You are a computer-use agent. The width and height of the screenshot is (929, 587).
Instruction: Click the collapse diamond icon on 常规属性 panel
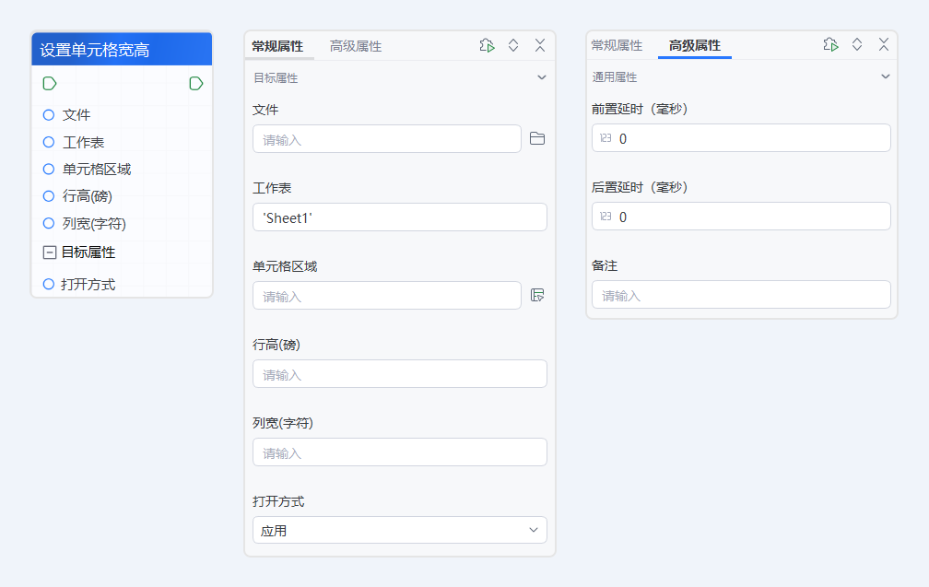click(x=513, y=44)
